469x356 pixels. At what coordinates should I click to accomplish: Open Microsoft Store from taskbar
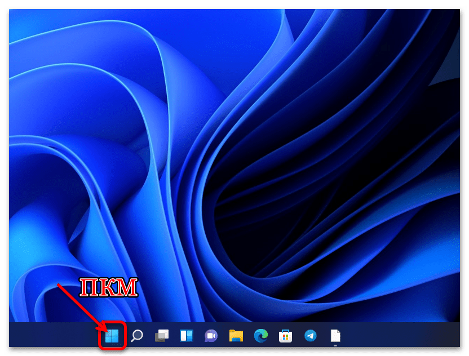click(x=285, y=336)
